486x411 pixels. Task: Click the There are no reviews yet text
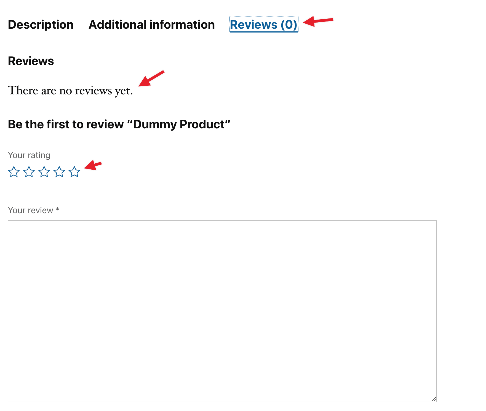[71, 90]
